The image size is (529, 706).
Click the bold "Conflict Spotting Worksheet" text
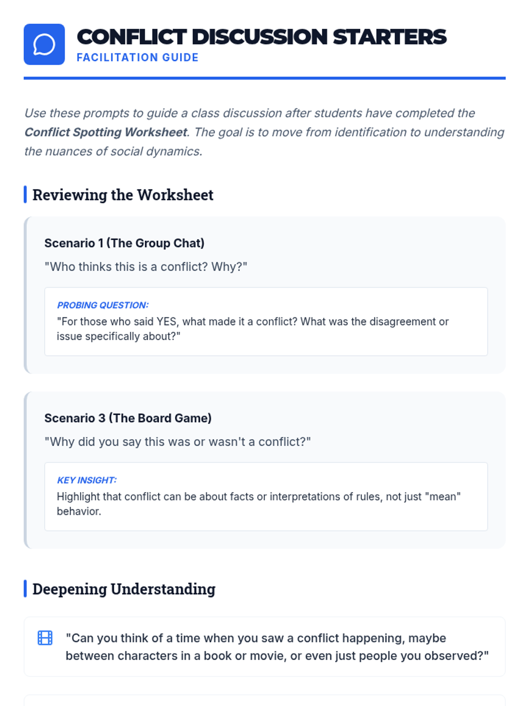pyautogui.click(x=106, y=132)
